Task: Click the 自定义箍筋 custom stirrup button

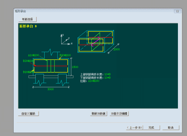Action: coord(28,114)
